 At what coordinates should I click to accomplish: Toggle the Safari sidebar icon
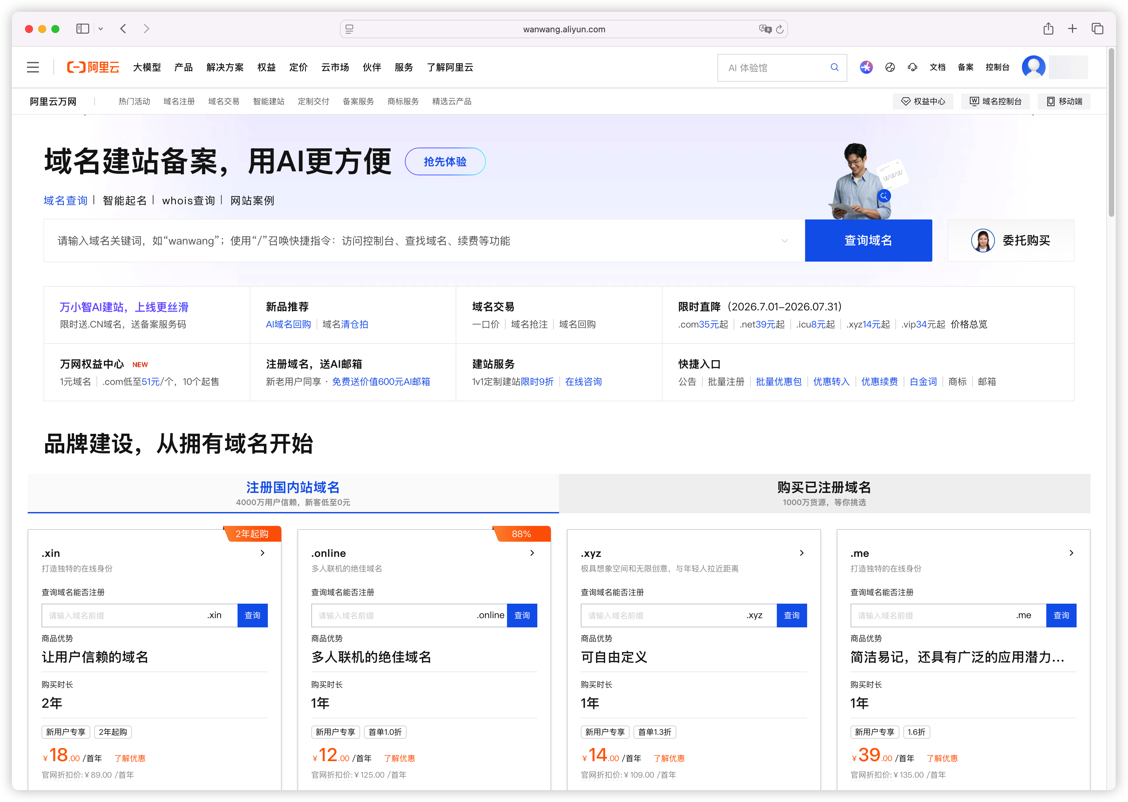[x=82, y=29]
